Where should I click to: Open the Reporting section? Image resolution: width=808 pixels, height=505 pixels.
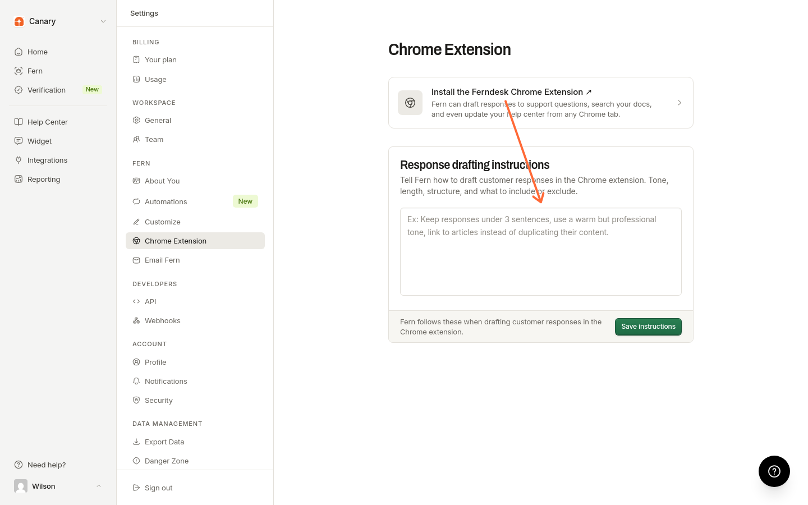(x=58, y=179)
